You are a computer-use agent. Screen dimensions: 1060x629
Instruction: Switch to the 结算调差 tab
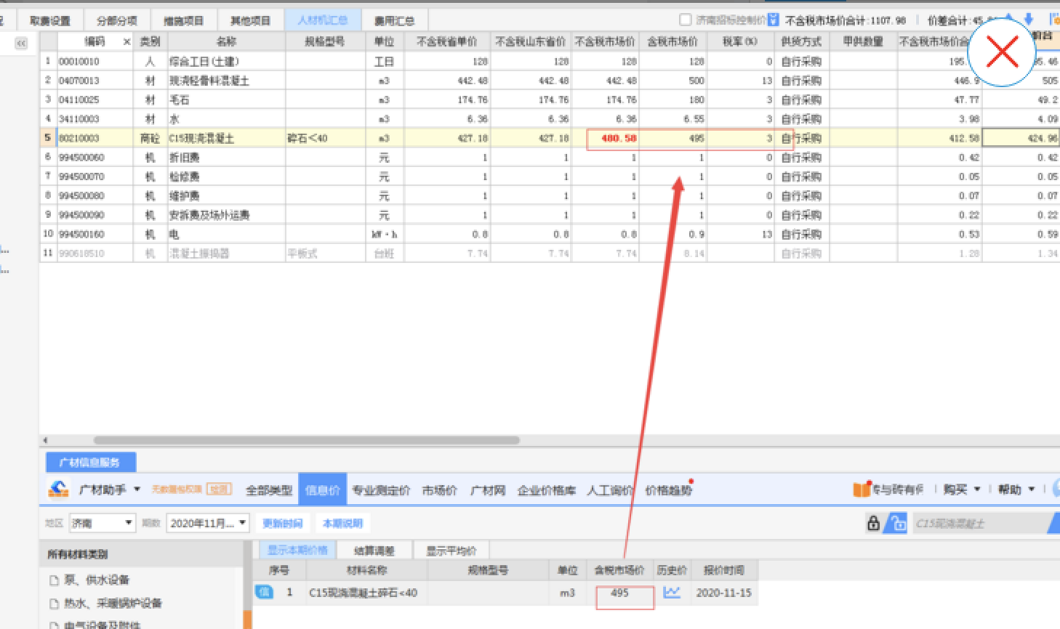point(374,550)
